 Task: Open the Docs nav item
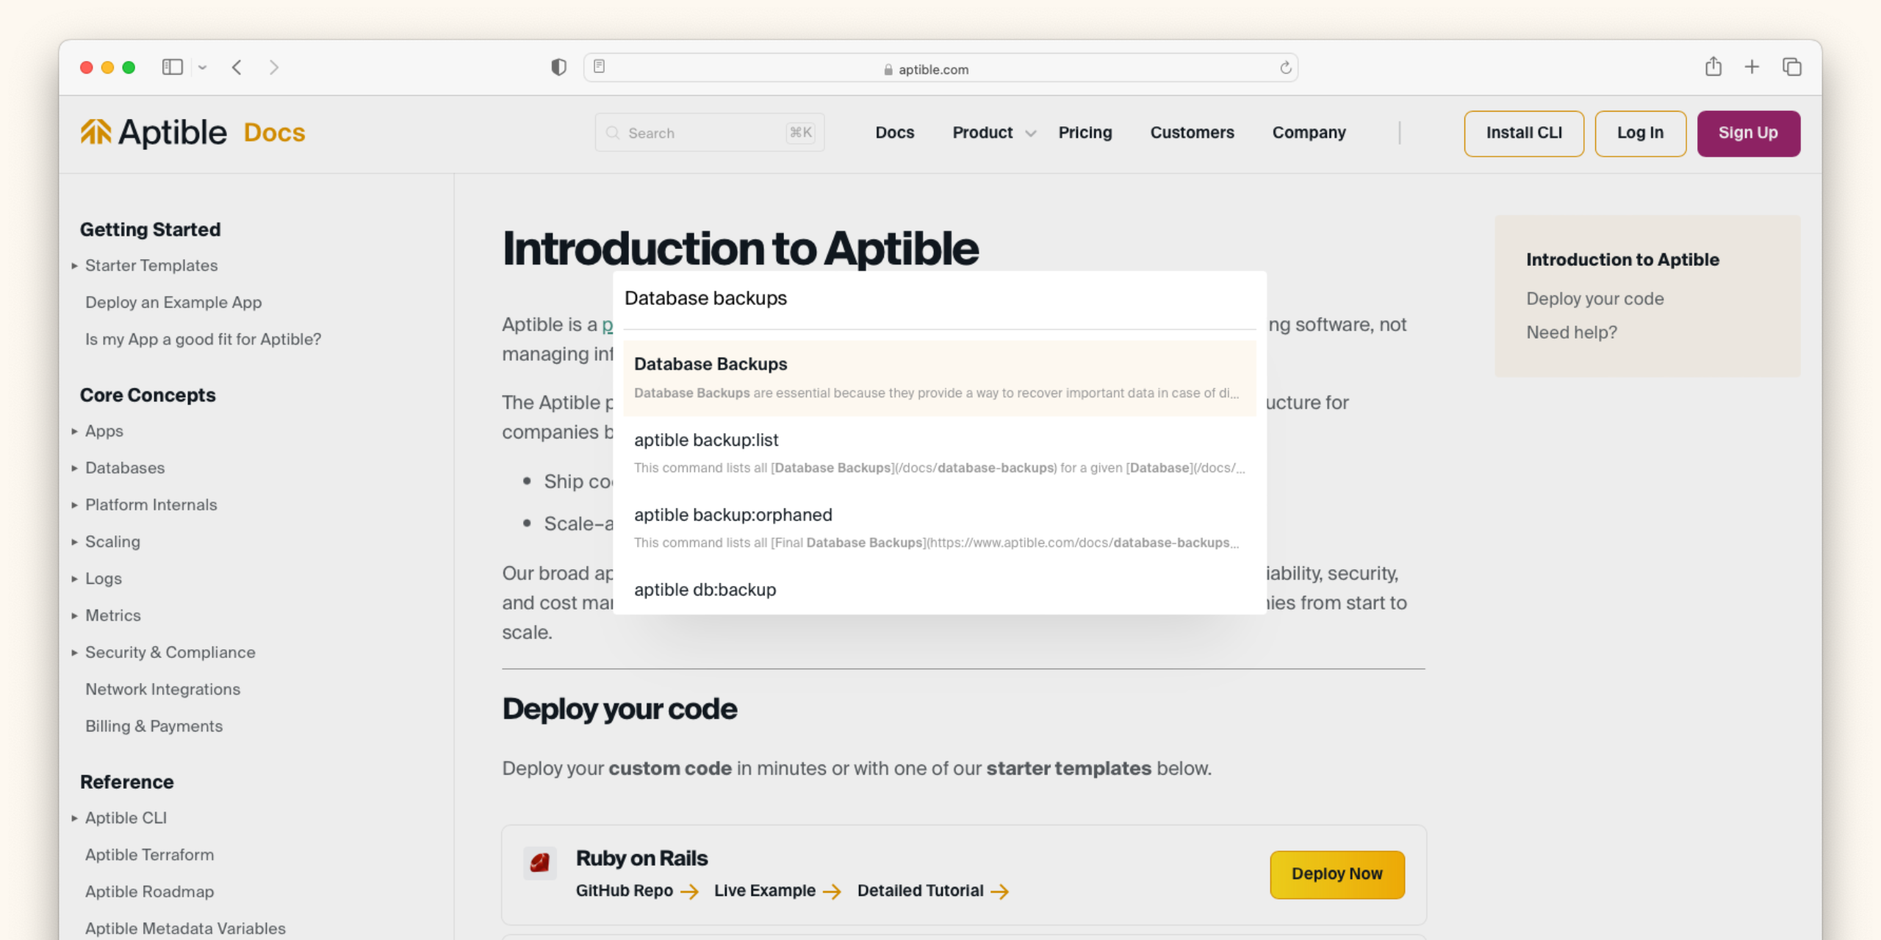894,133
